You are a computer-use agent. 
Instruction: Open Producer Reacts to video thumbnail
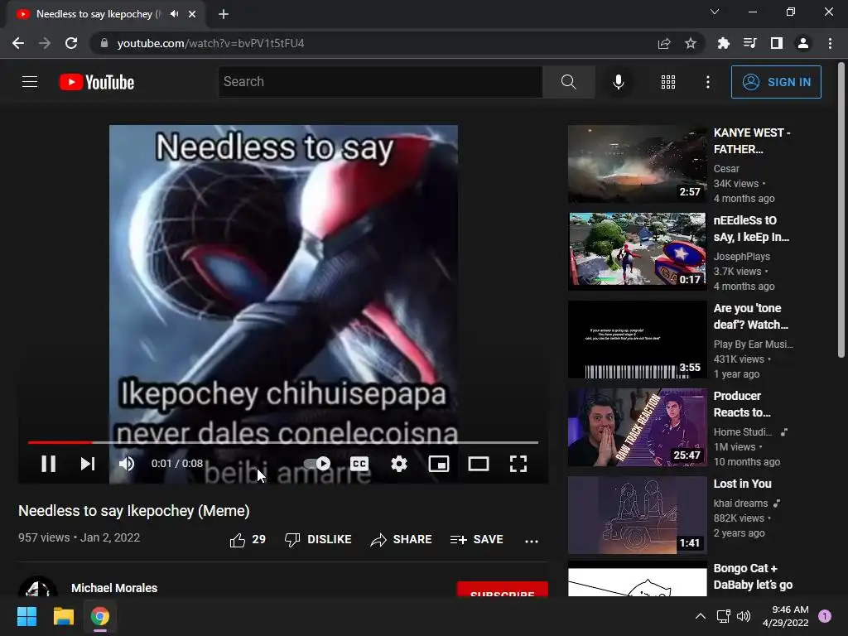[638, 427]
